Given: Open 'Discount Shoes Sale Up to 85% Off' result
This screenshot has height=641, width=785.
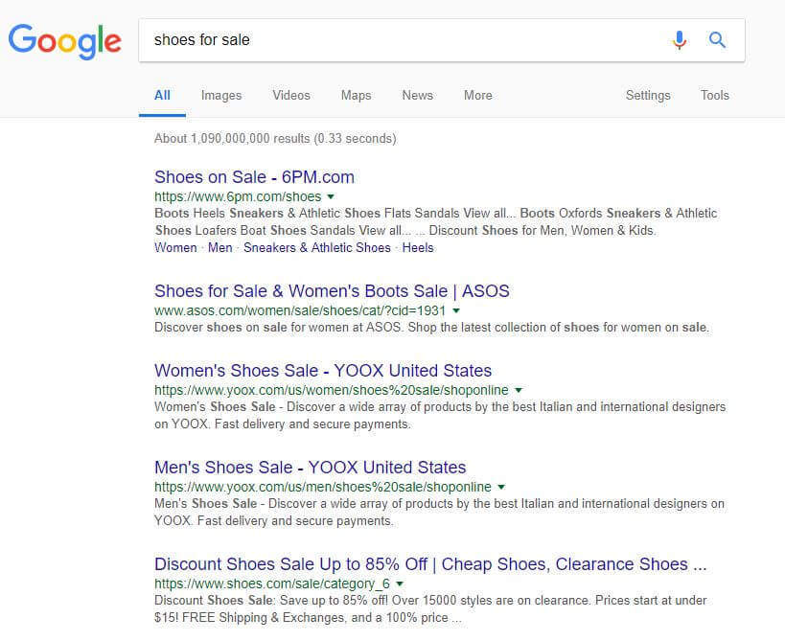Looking at the screenshot, I should point(430,564).
